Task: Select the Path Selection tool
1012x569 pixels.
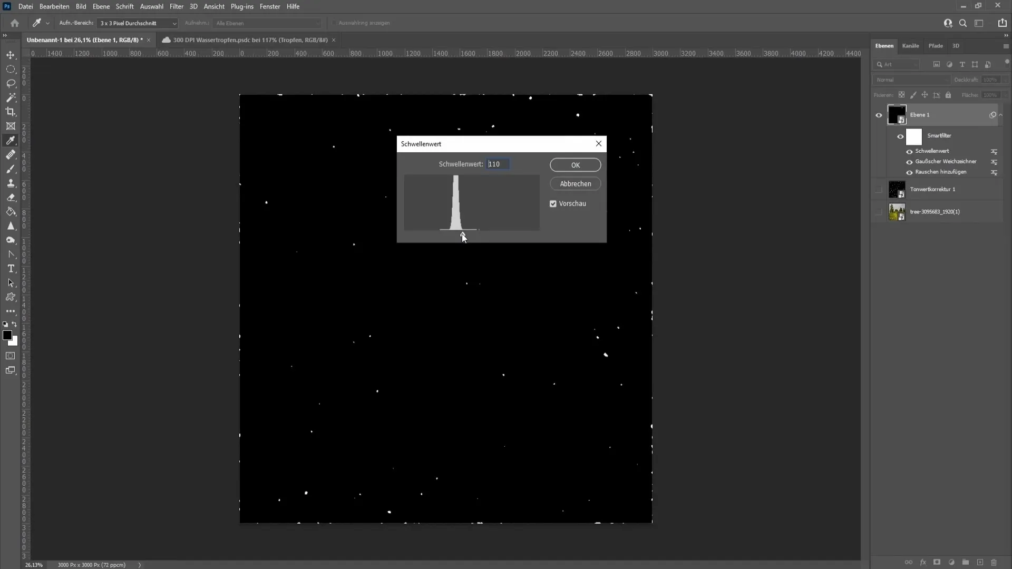Action: [x=11, y=283]
